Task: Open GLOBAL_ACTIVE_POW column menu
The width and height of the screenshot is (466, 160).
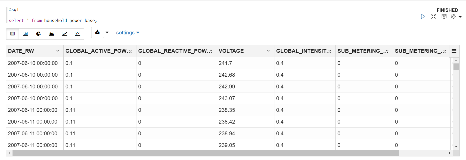Action: click(131, 51)
